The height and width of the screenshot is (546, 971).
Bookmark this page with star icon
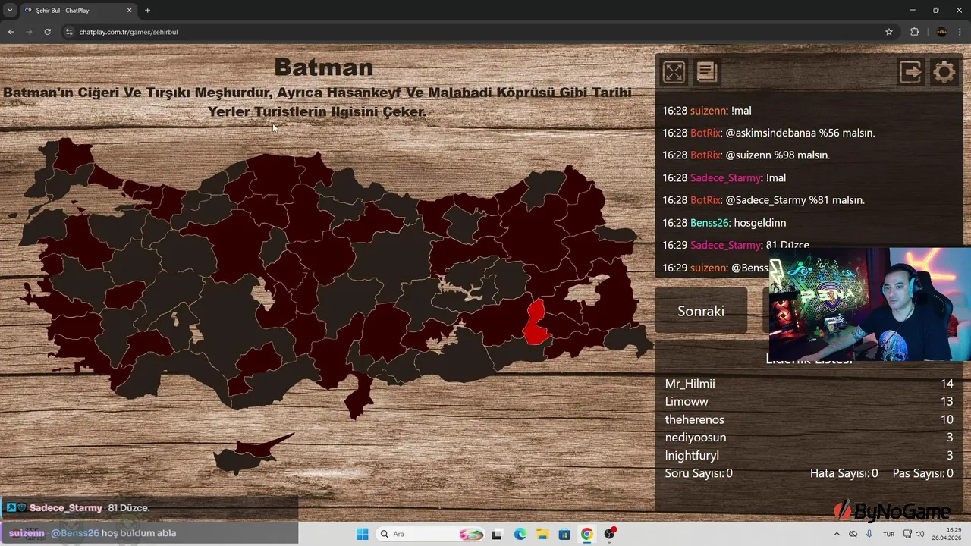pos(888,32)
